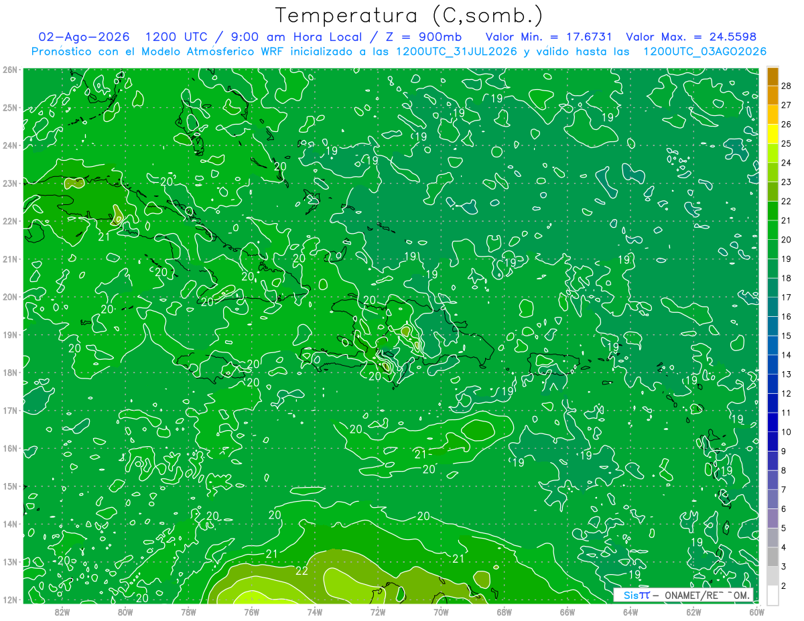Click the '60W' longitude axis label
Image resolution: width=804 pixels, height=621 pixels.
point(756,612)
